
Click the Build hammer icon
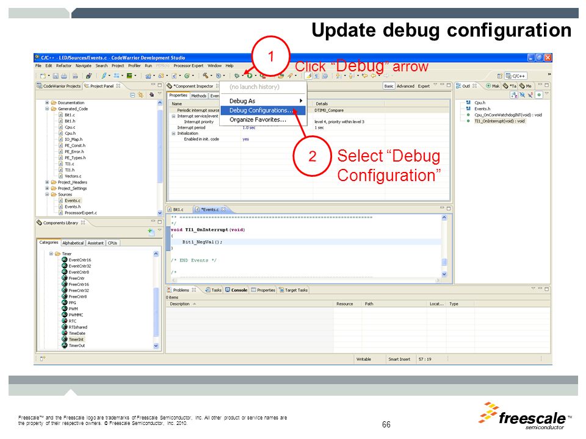(205, 76)
